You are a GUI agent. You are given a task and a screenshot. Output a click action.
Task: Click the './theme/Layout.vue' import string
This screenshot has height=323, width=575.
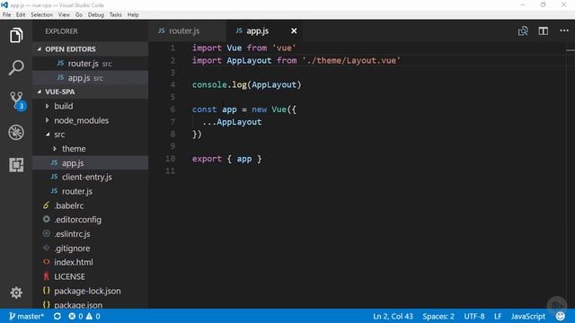point(351,60)
